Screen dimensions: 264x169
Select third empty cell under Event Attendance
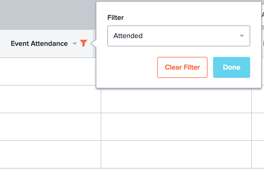50,127
